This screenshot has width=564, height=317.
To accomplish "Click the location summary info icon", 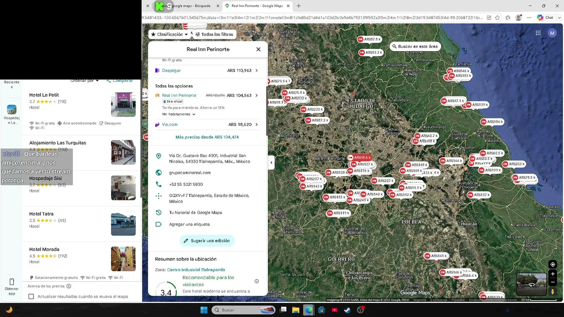I will coord(257,281).
